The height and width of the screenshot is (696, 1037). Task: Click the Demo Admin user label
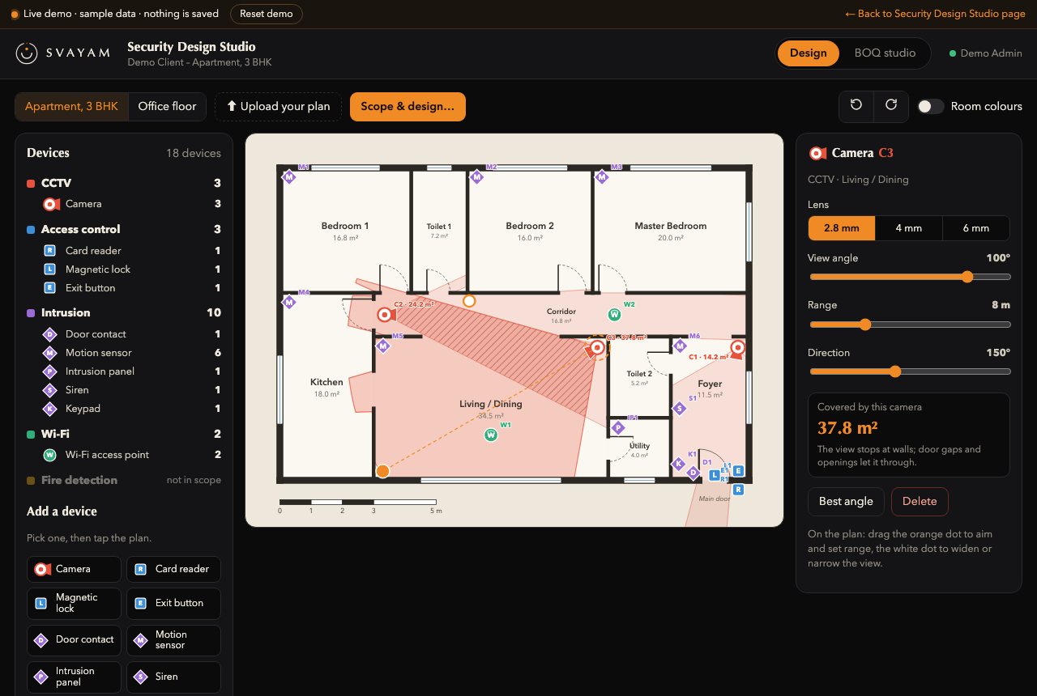(986, 53)
